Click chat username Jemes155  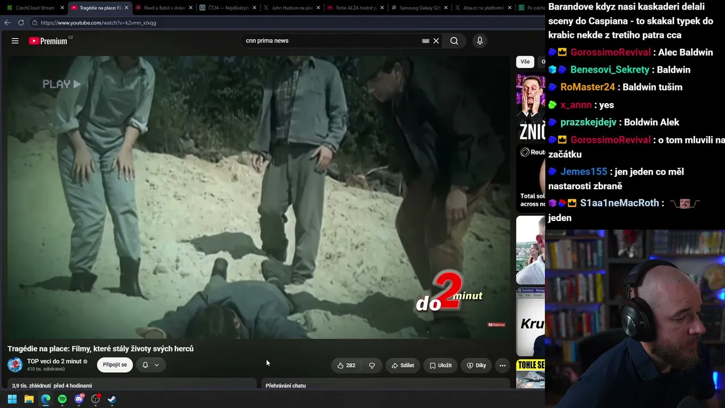pos(583,172)
